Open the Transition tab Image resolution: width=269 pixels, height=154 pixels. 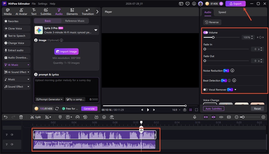[88, 12]
